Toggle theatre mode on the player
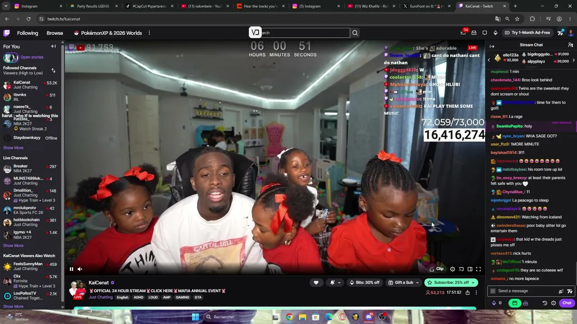Screen dimensions: 577x324 470,269
